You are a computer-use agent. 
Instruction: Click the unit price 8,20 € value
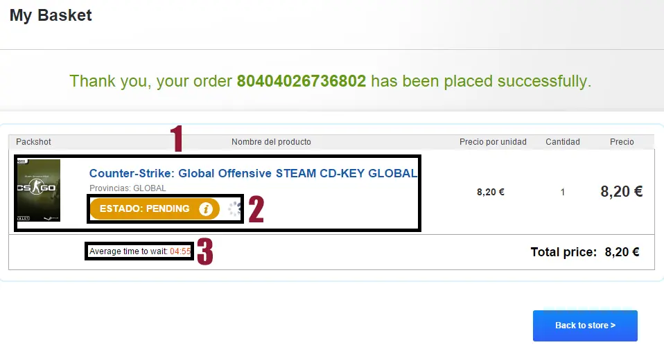point(490,192)
